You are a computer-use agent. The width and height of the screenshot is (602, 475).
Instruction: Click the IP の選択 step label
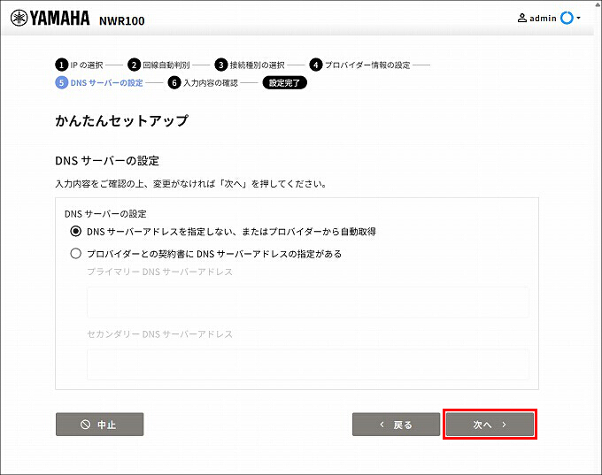(87, 65)
